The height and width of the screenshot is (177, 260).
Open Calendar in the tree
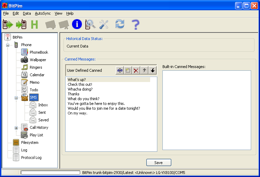[37, 75]
